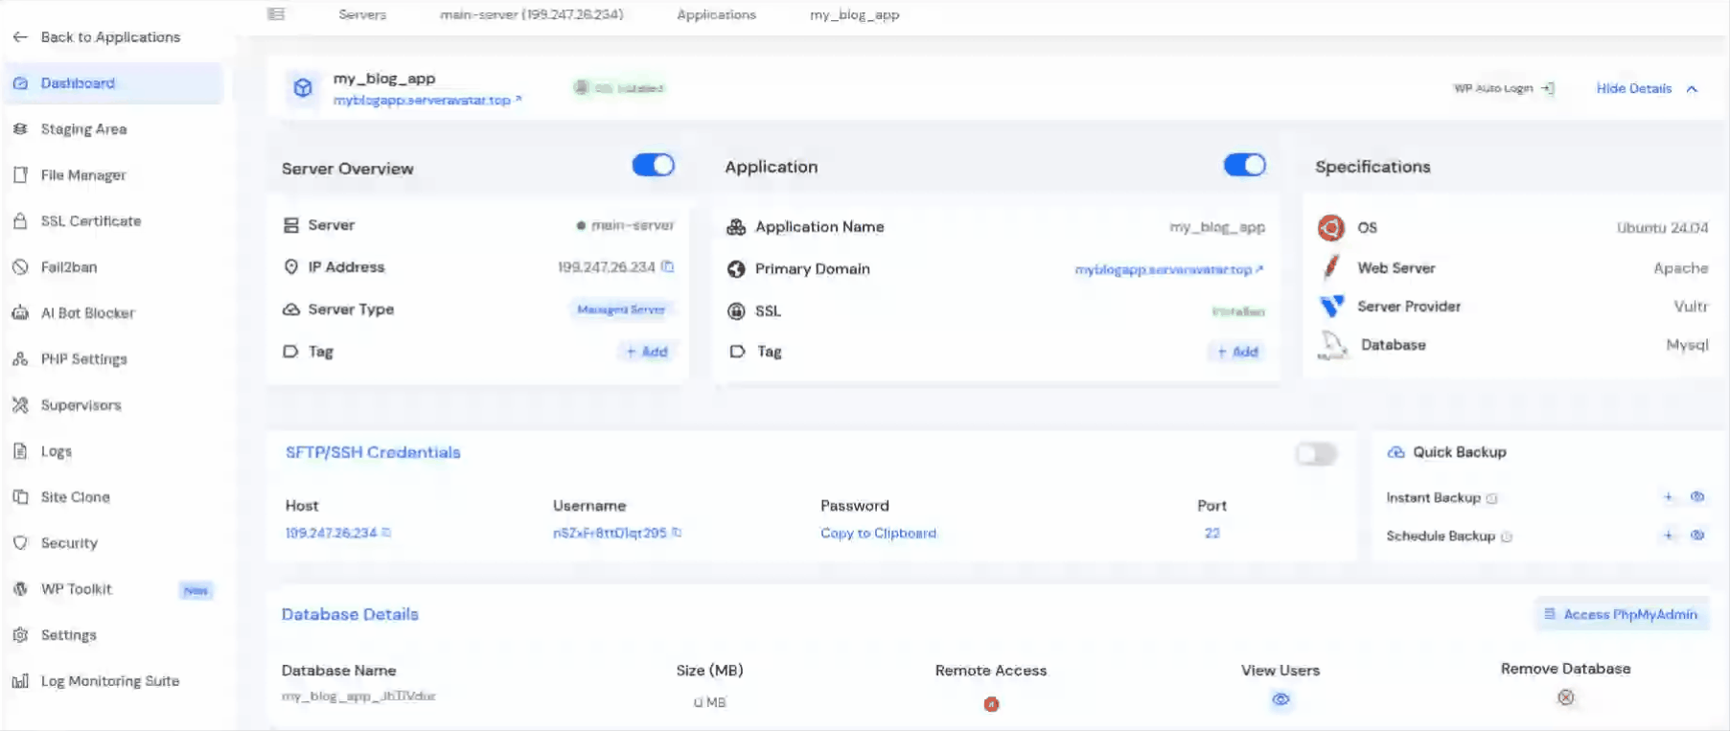Open File Manager section
Viewport: 1730px width, 731px height.
point(83,175)
